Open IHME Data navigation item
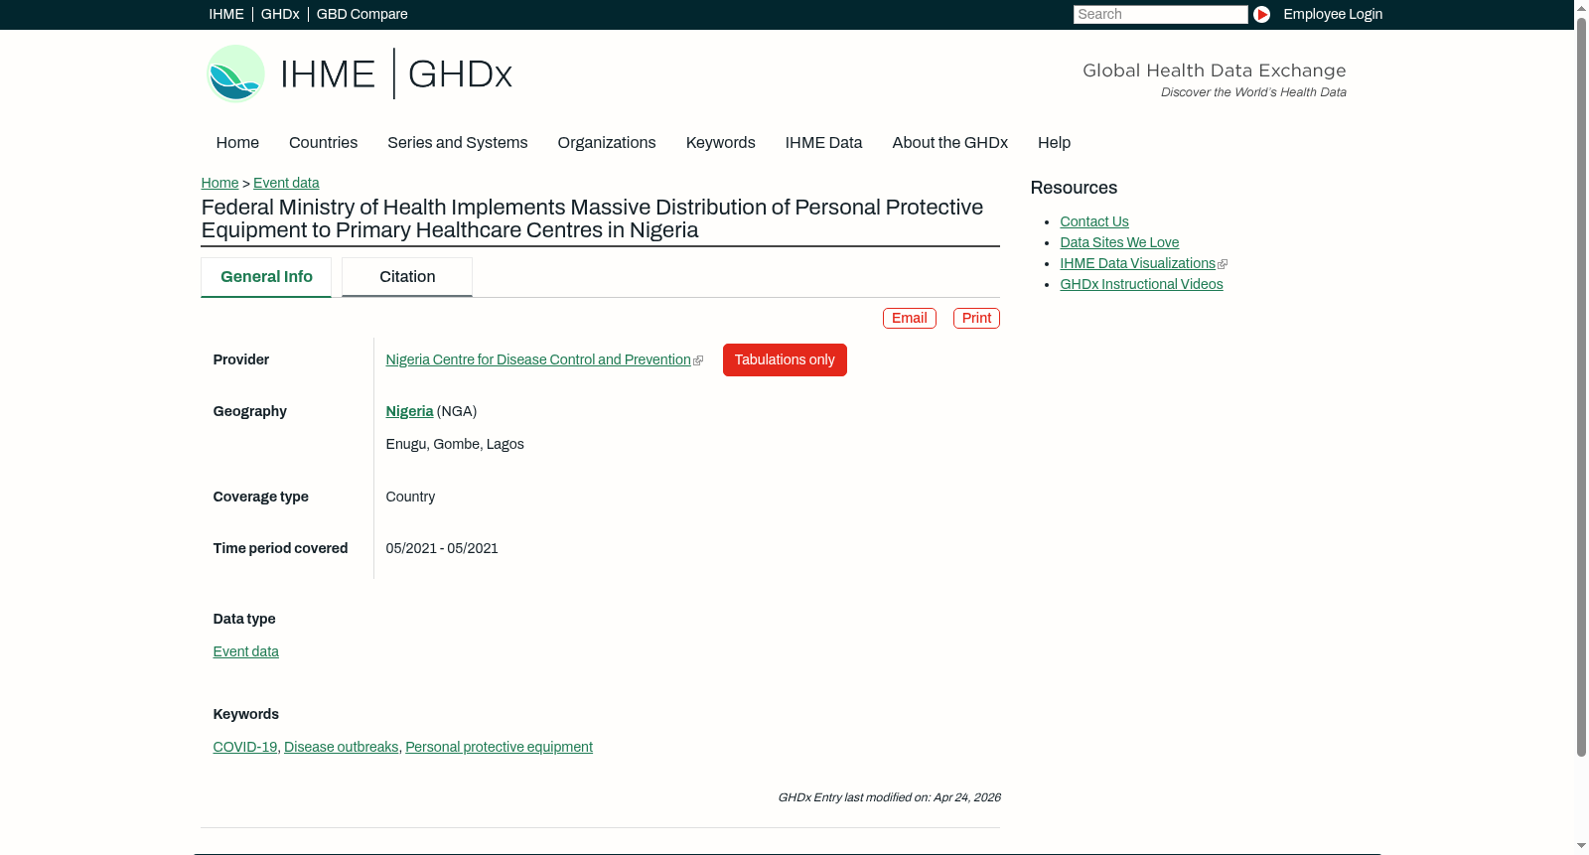The width and height of the screenshot is (1589, 855). click(823, 143)
